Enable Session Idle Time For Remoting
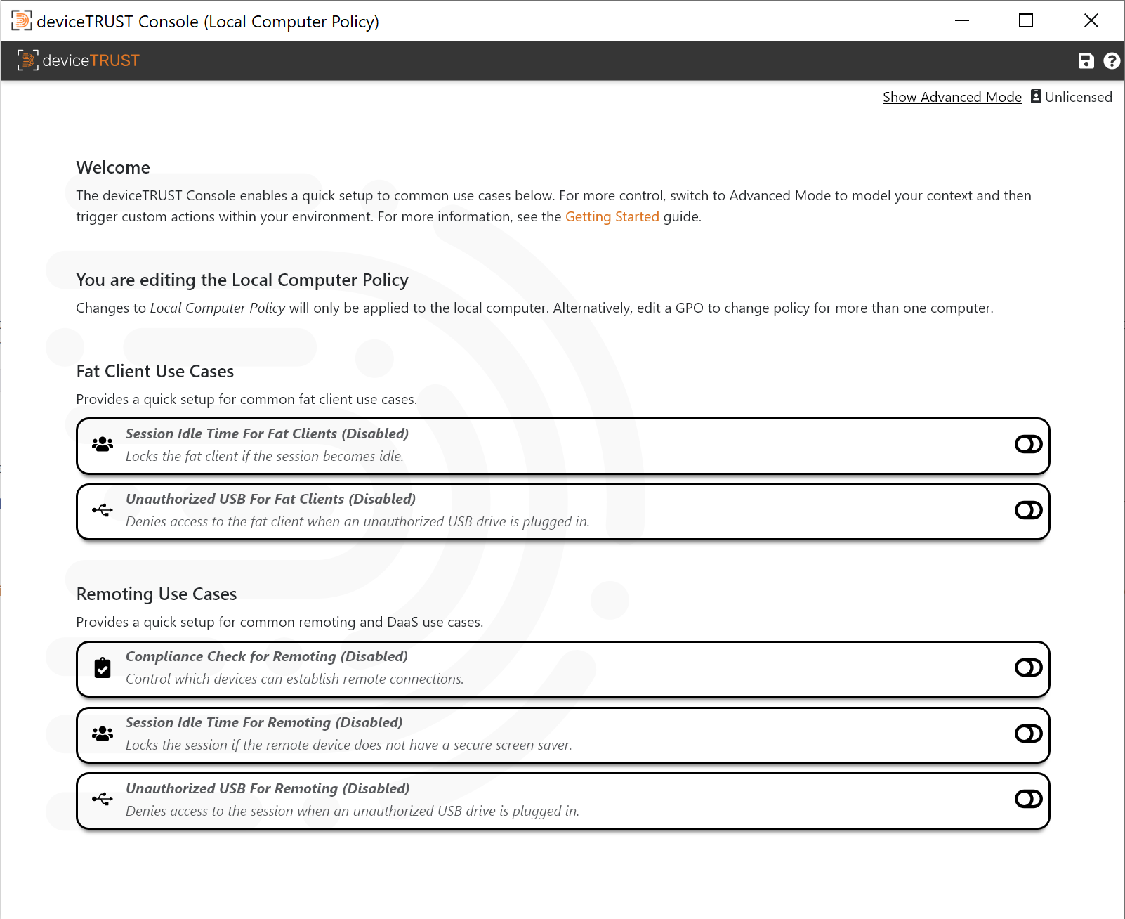The image size is (1125, 919). click(x=1027, y=734)
